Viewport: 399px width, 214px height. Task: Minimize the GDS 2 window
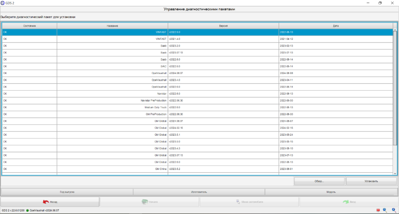[368, 3]
